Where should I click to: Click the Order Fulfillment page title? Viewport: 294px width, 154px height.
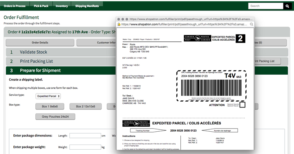(21, 17)
